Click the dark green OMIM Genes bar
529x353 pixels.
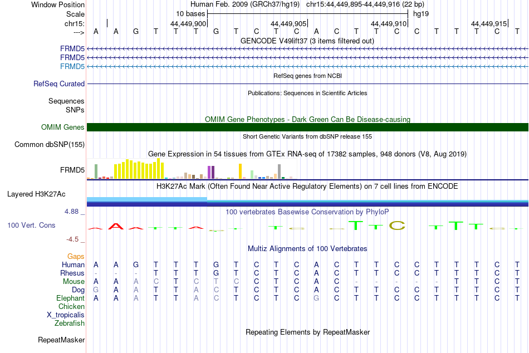(307, 128)
